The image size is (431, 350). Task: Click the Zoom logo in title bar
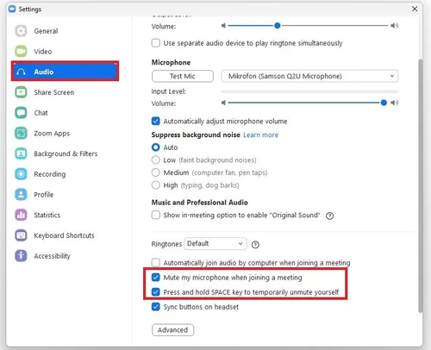coord(12,9)
